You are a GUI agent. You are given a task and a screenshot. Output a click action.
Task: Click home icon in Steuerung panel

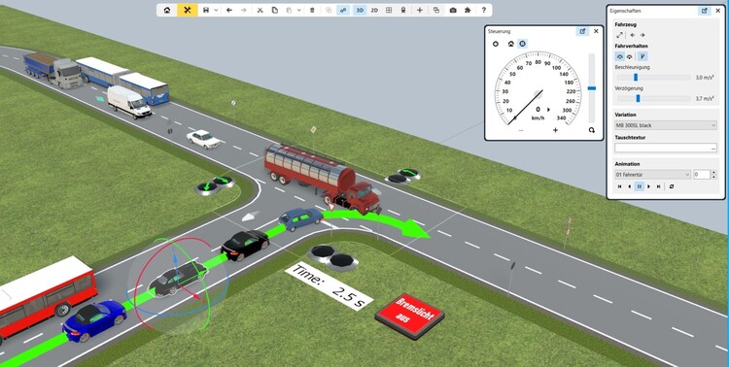click(510, 44)
